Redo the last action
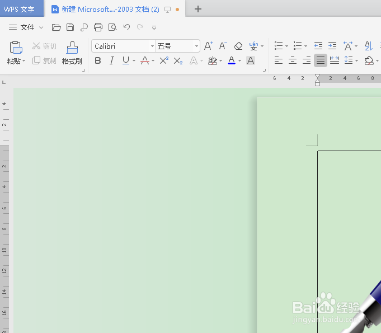381x333 pixels. click(140, 27)
